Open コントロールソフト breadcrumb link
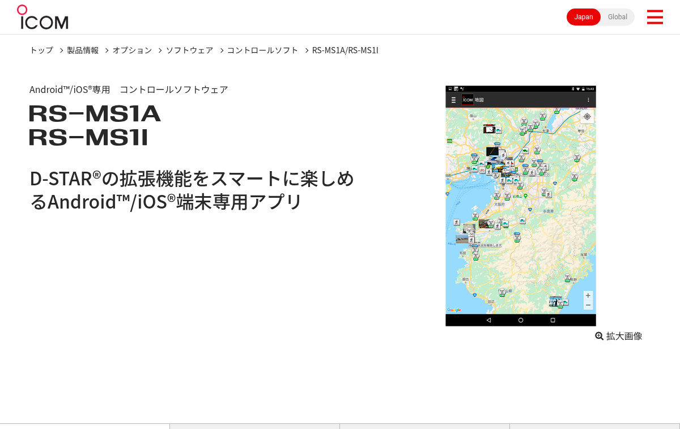680x429 pixels. 263,50
